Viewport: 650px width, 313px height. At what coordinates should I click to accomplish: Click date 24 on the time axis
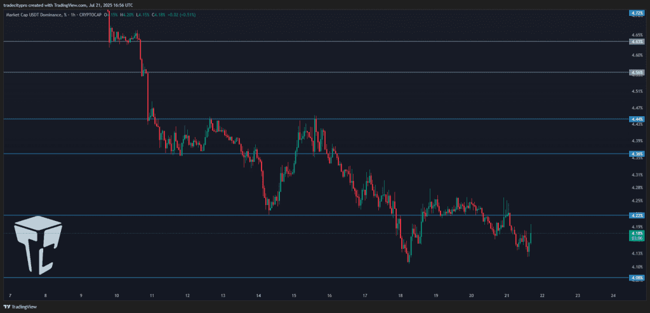[x=613, y=296]
